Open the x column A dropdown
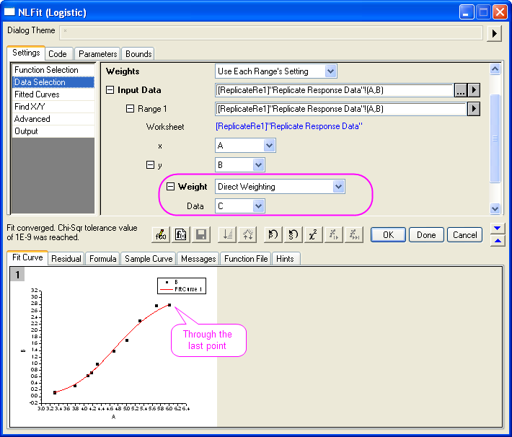The width and height of the screenshot is (512, 437). (270, 146)
